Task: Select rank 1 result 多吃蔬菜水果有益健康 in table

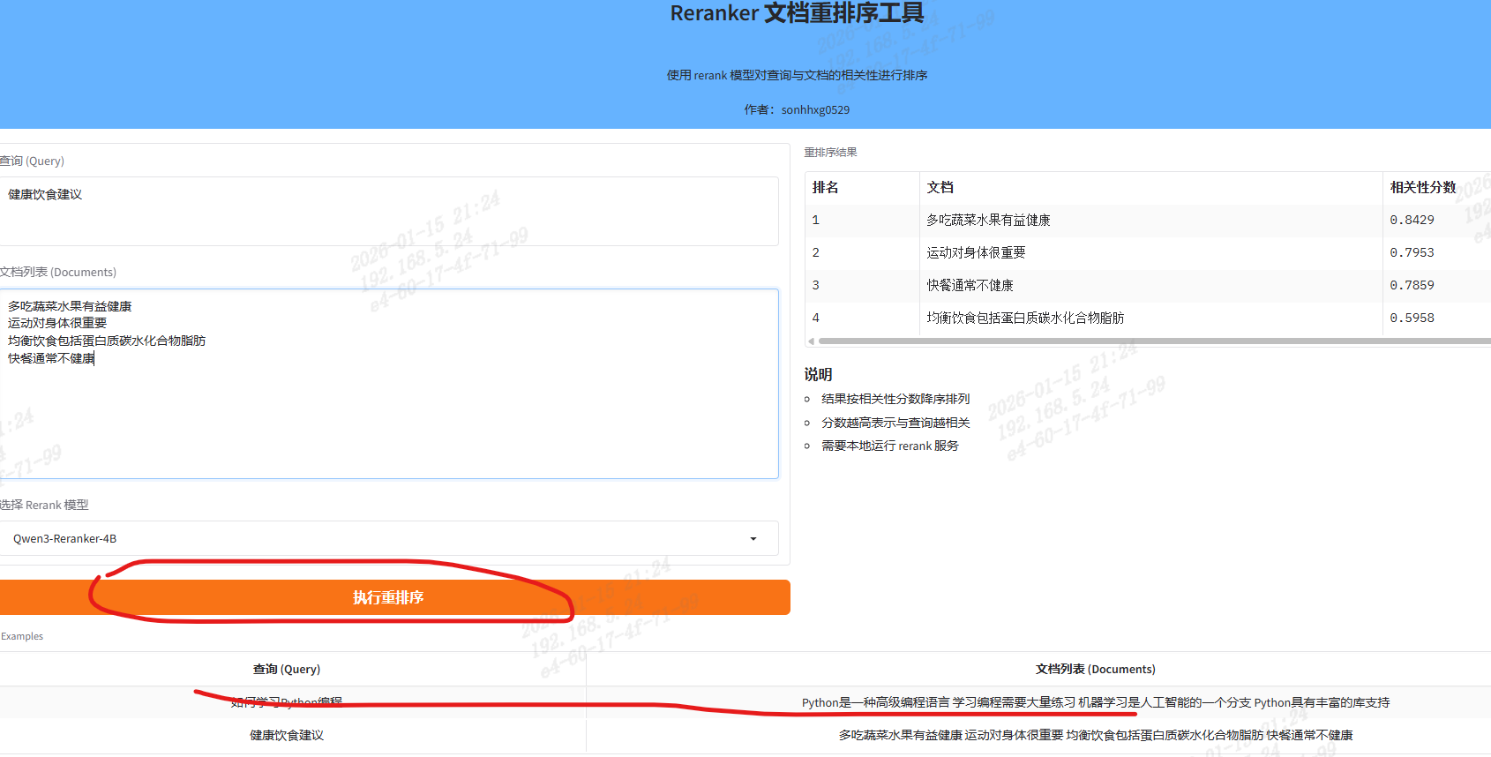Action: (x=988, y=221)
